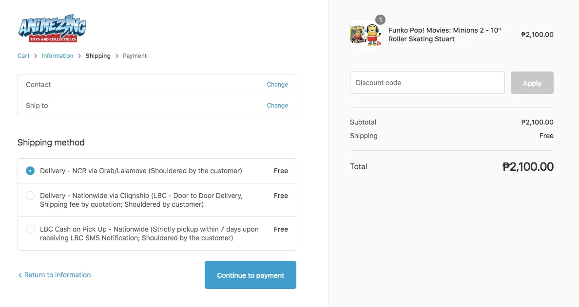The height and width of the screenshot is (307, 579).
Task: Open the Funko Pop Minions product thumbnail
Action: [366, 35]
